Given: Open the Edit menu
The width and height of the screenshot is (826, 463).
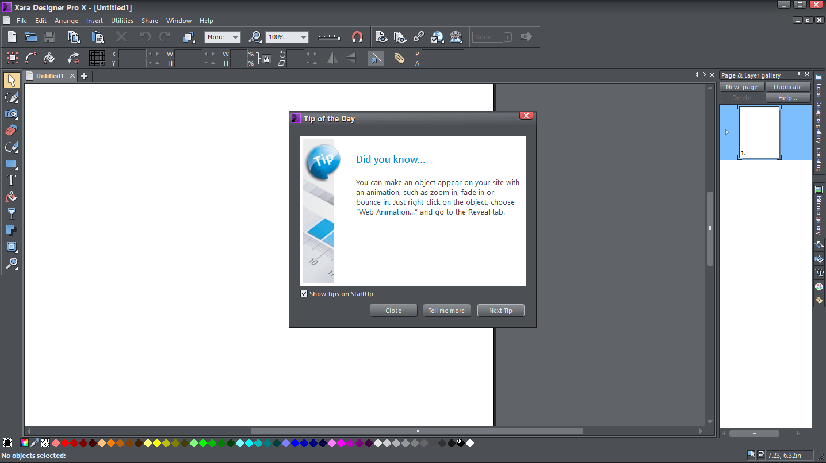Looking at the screenshot, I should [x=41, y=21].
